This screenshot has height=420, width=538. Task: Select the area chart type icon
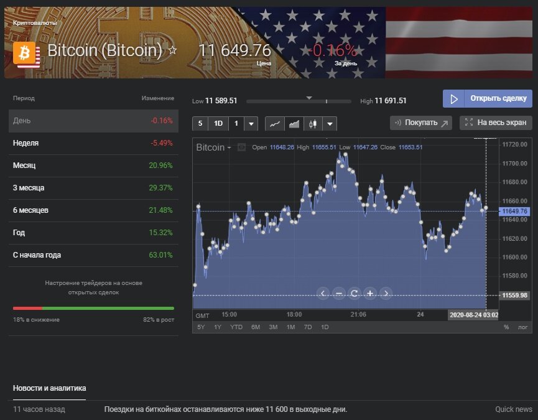pos(294,124)
